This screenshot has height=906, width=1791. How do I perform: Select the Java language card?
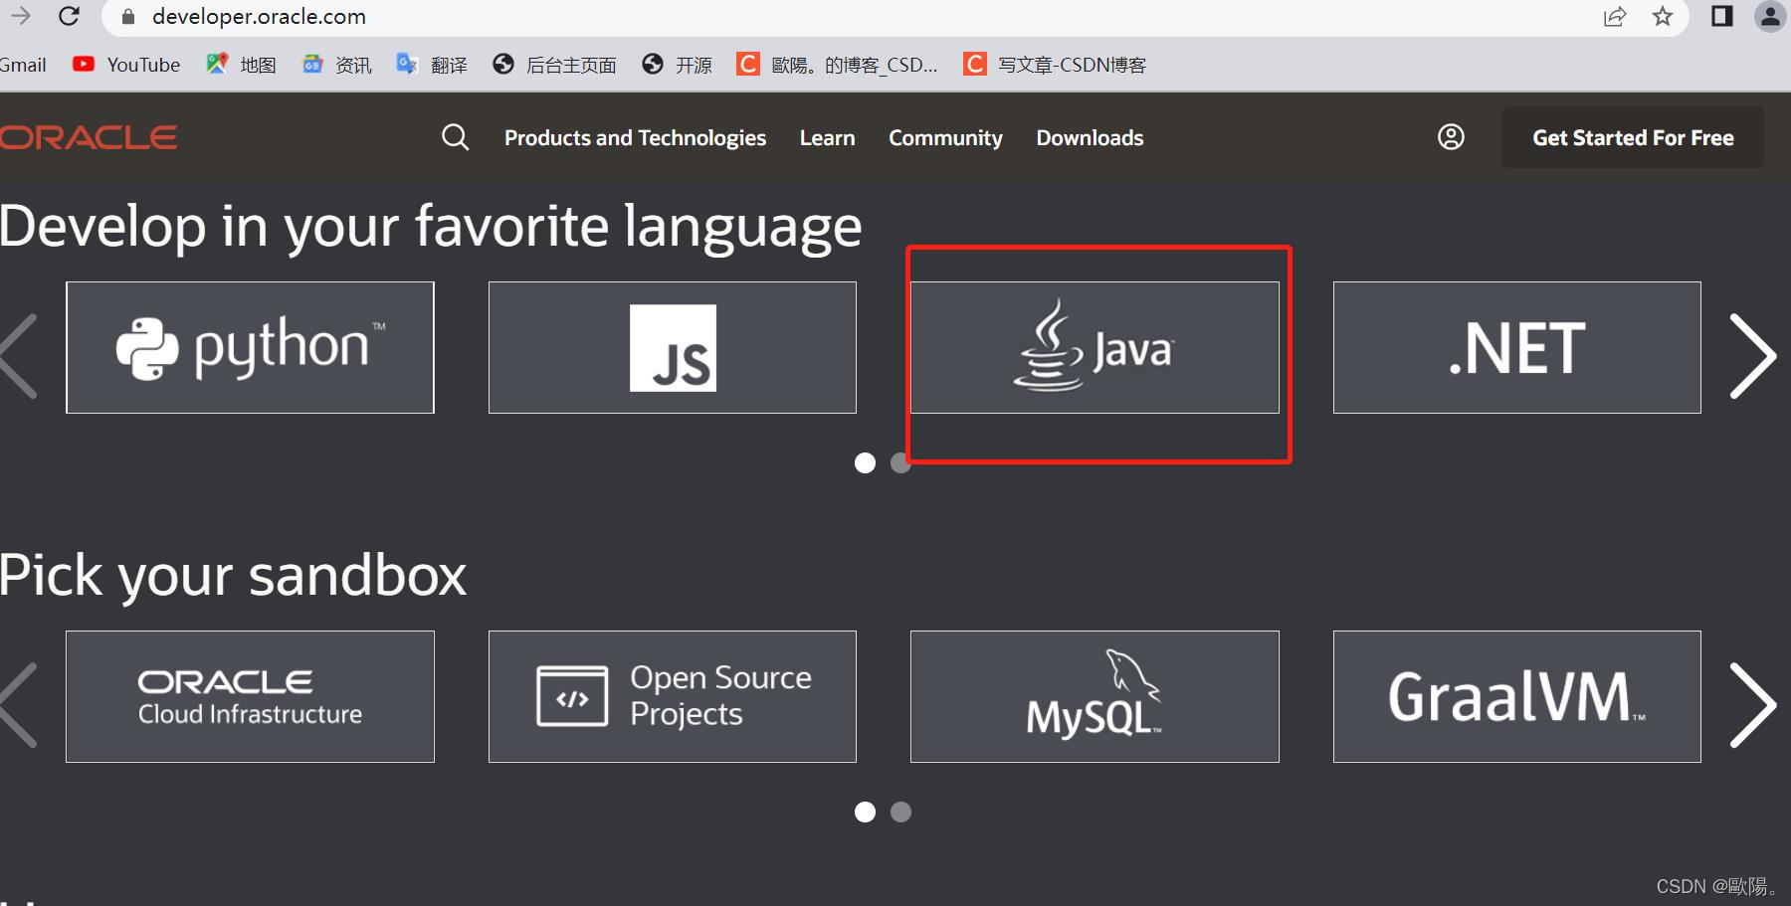(1094, 347)
